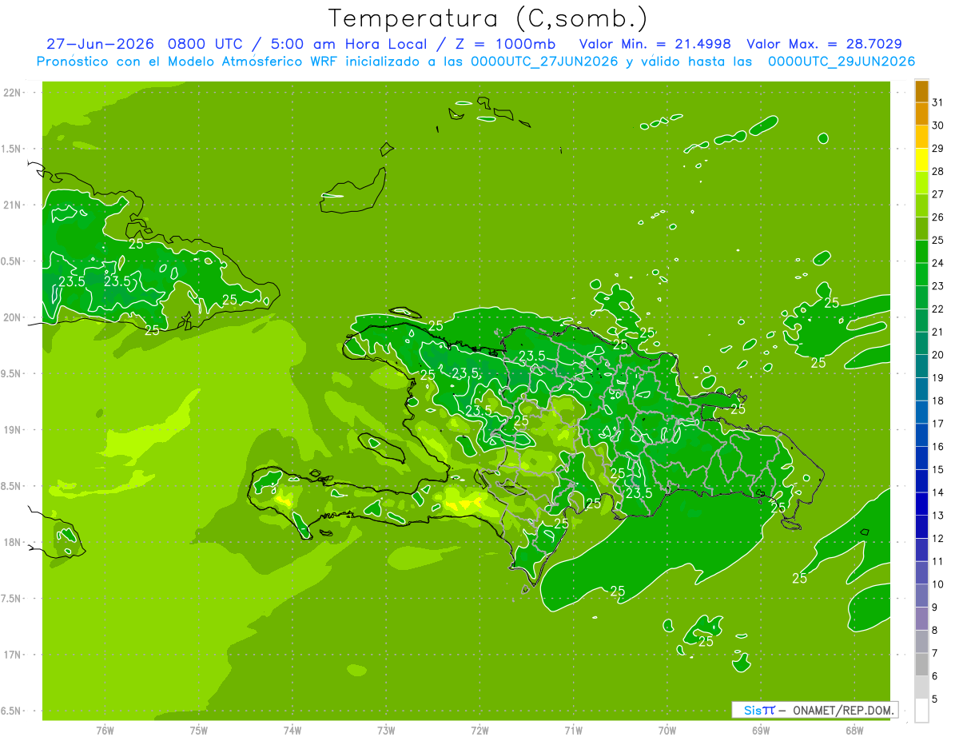This screenshot has height=741, width=959.
Task: Click the "13" colorbar value label
Action: pos(939,516)
